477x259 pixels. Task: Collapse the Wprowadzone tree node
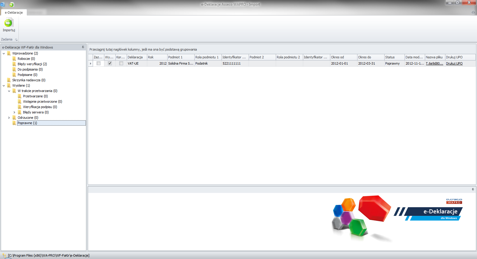point(4,54)
